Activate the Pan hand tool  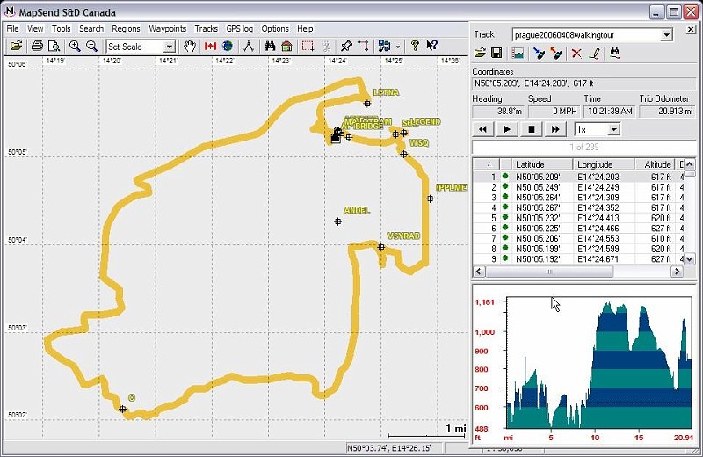(x=190, y=46)
